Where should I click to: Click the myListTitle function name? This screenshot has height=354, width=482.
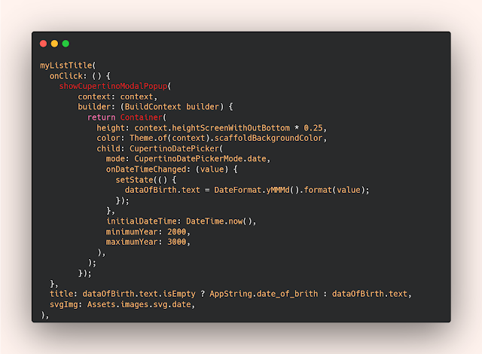click(66, 66)
